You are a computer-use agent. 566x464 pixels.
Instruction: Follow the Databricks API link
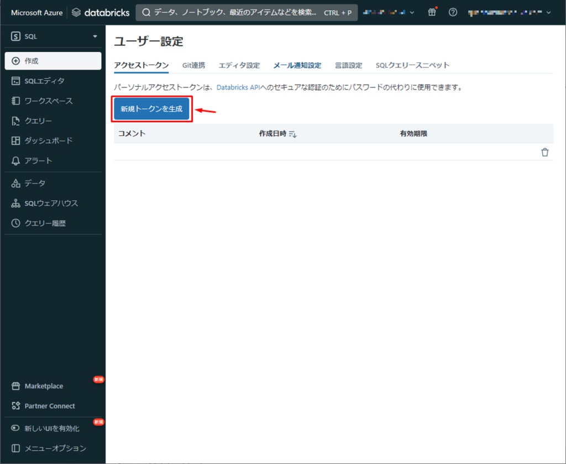(238, 87)
